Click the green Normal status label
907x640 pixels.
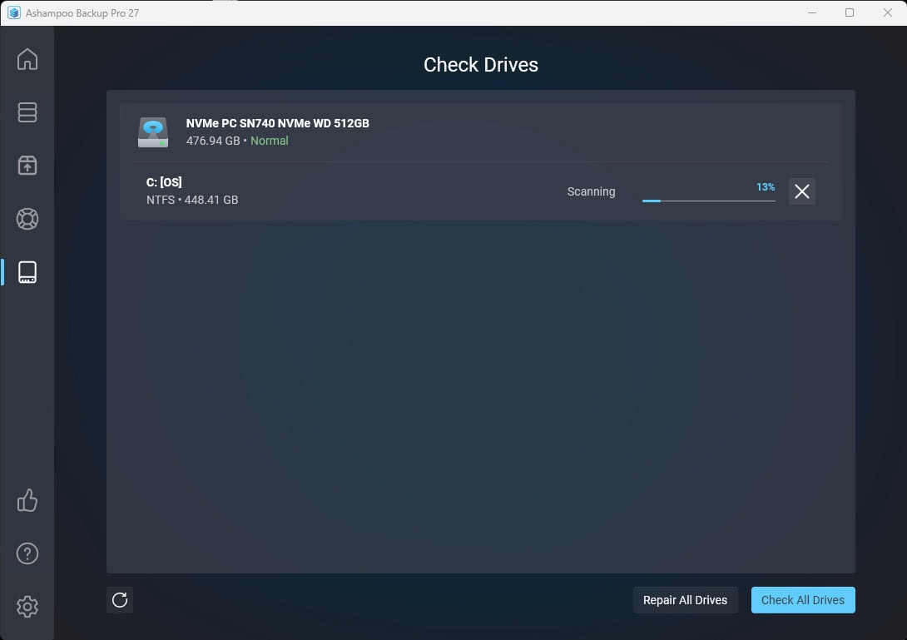(x=269, y=141)
